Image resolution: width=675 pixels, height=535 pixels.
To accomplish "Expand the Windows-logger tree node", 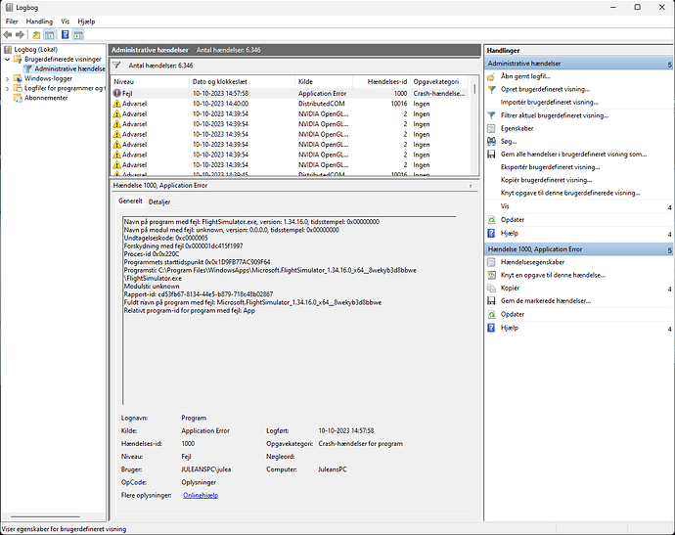I will click(7, 79).
